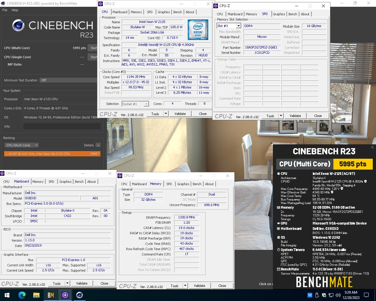This screenshot has height=301, width=376.
Task: Click Validate in the CPU-Z Mainboard window
Action: pos(82,283)
